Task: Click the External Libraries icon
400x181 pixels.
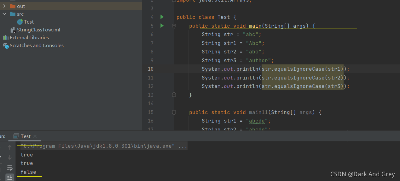Action: click(6, 37)
